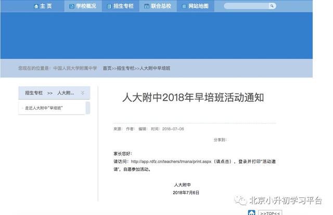Click the 招生专栏 nav icon
The height and width of the screenshot is (215, 333).
pyautogui.click(x=108, y=6)
